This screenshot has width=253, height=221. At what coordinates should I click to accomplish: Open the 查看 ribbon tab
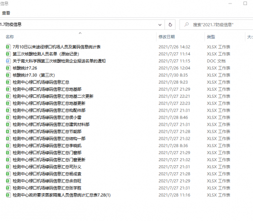[6, 13]
